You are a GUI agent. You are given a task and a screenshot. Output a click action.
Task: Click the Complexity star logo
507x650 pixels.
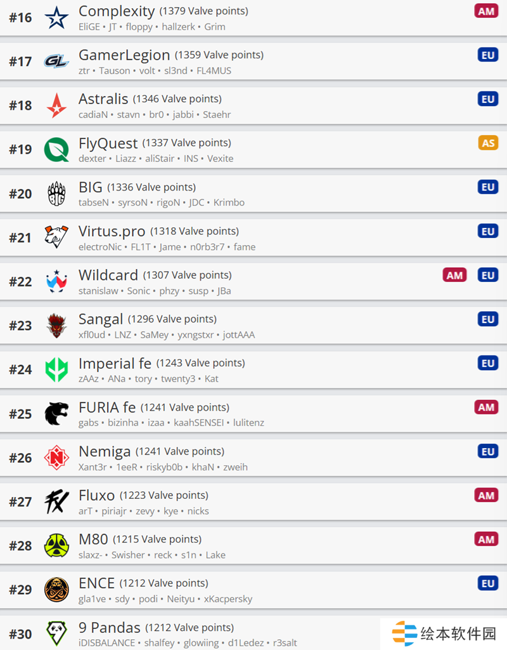point(56,18)
